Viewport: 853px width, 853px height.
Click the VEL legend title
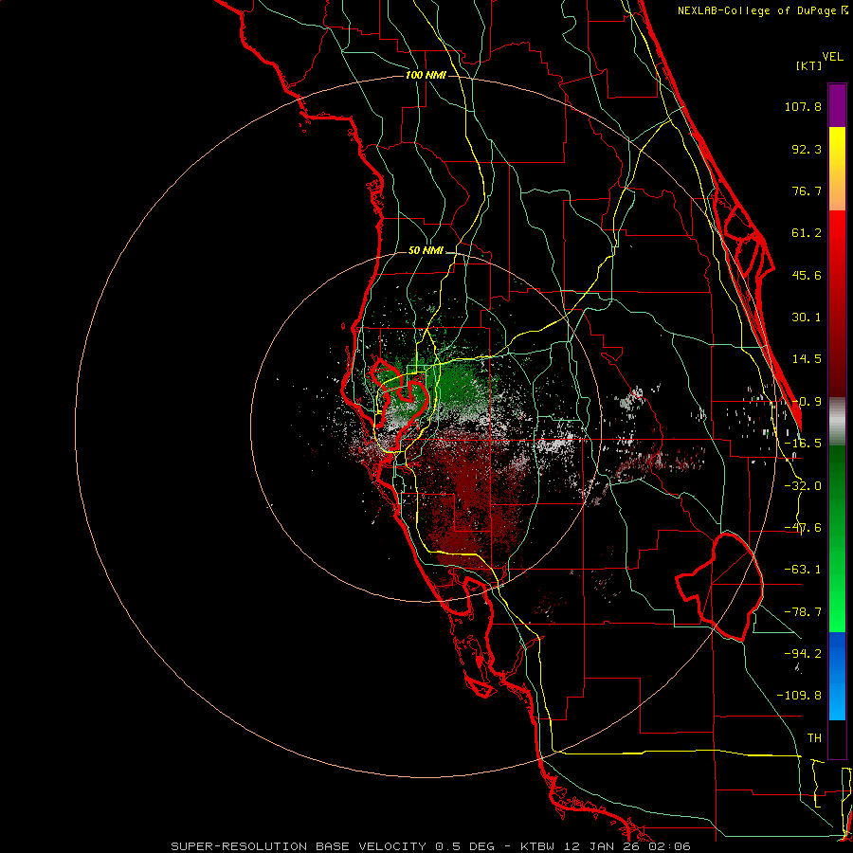point(832,57)
